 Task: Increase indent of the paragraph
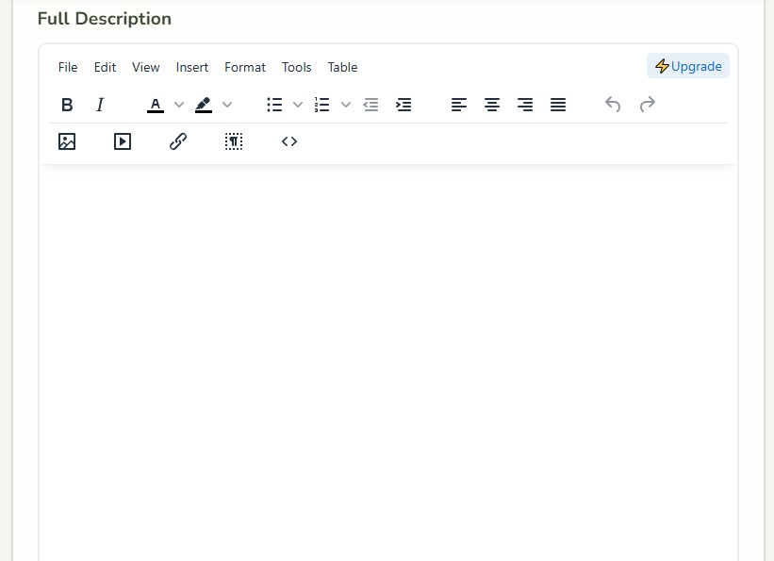coord(403,105)
